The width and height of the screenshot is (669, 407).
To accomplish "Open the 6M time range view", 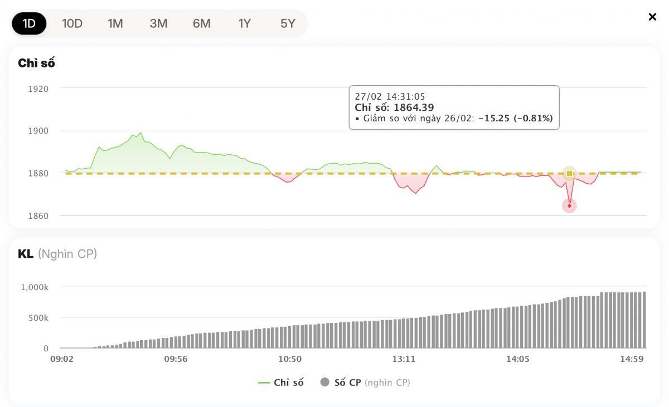I will (202, 23).
